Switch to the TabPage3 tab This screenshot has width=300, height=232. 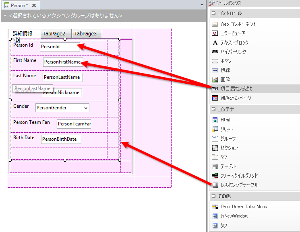point(87,34)
